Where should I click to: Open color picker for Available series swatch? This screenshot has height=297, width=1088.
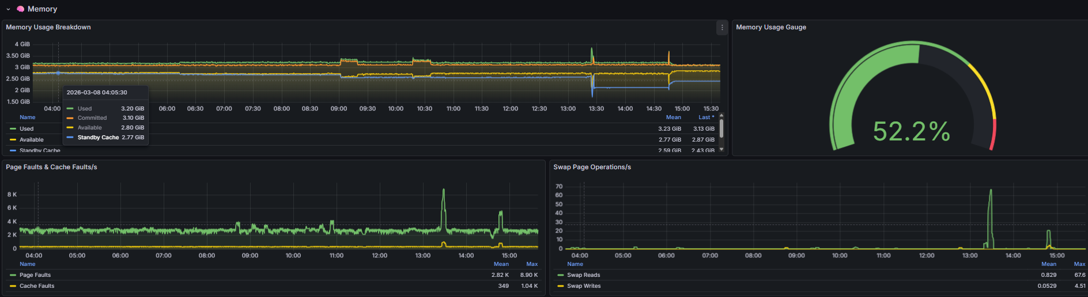[13, 140]
